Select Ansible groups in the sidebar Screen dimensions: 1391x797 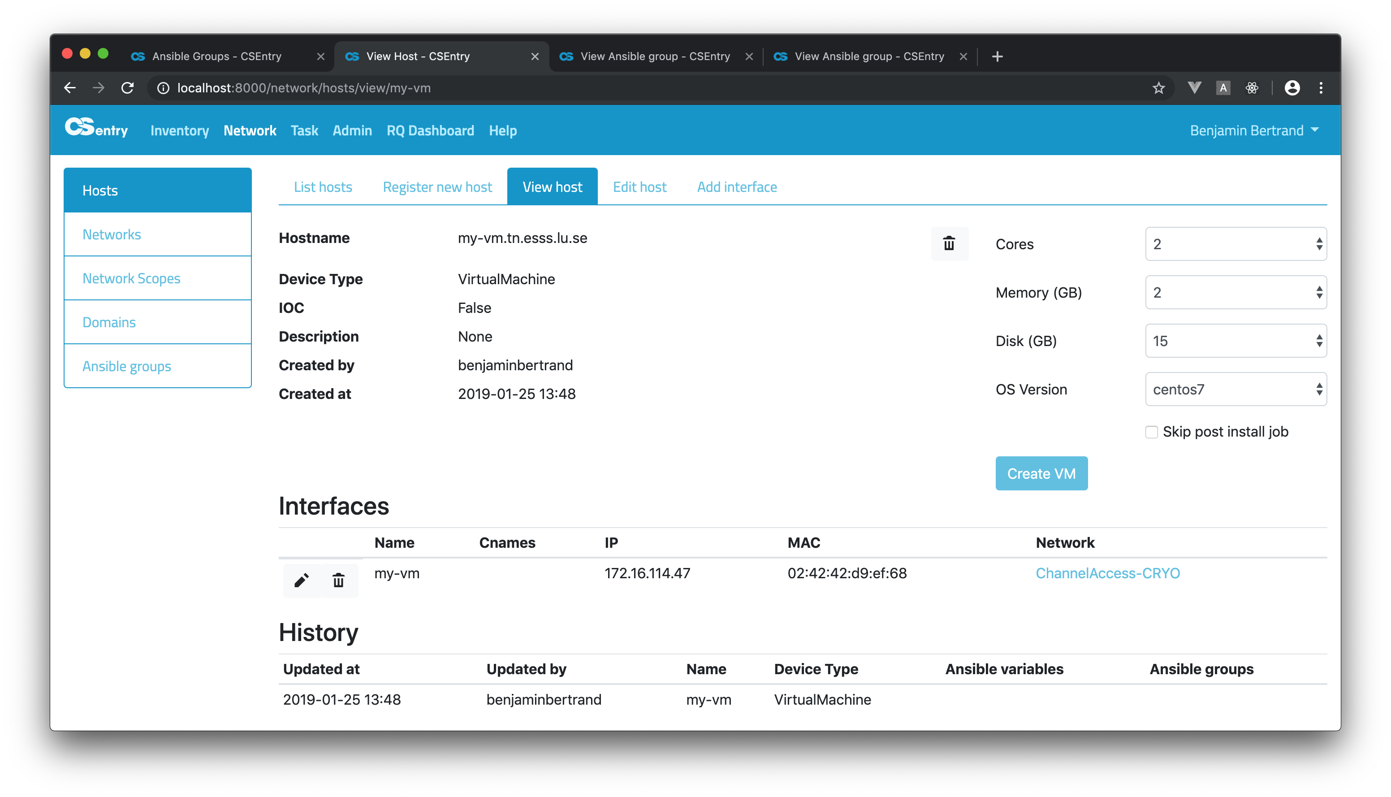click(x=126, y=366)
